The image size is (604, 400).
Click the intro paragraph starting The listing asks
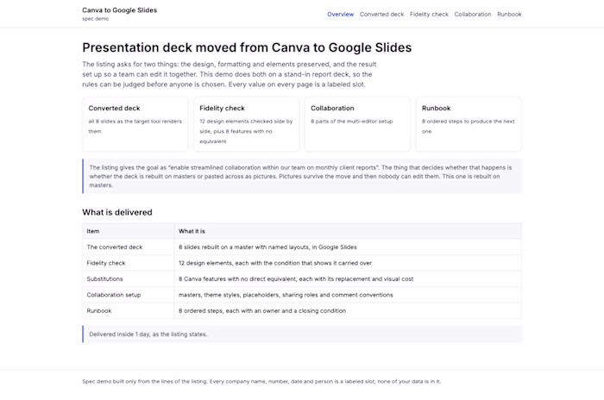click(230, 74)
